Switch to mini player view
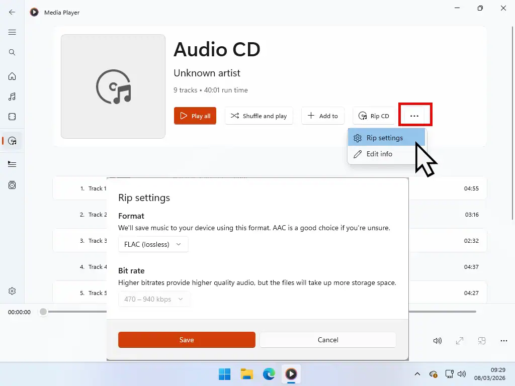The width and height of the screenshot is (515, 386). click(481, 340)
